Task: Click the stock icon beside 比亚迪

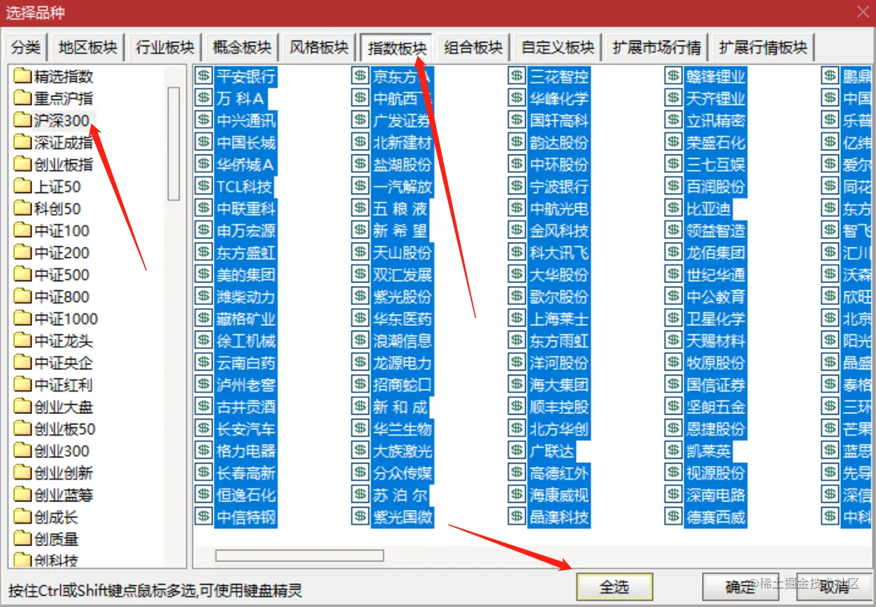Action: click(673, 208)
